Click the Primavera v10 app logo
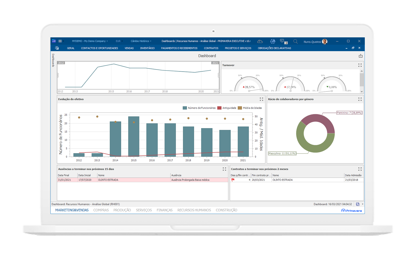Viewport: 414px width, 258px height. 54,41
